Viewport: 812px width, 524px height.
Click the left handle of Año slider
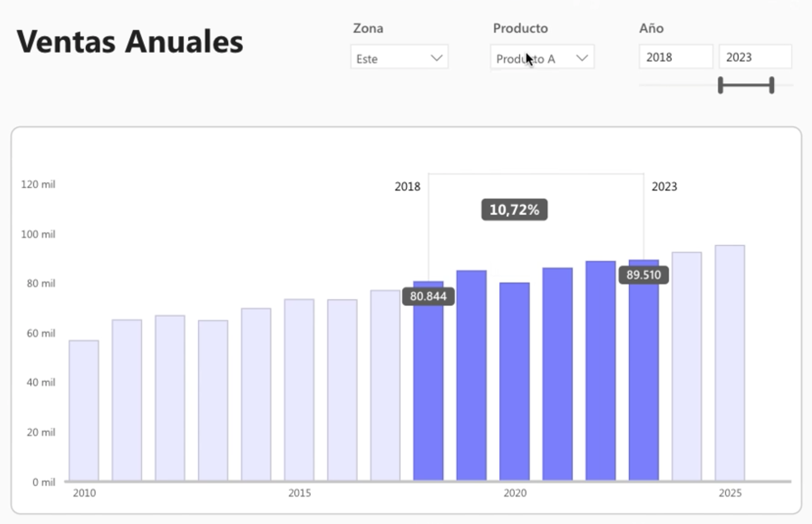point(720,85)
